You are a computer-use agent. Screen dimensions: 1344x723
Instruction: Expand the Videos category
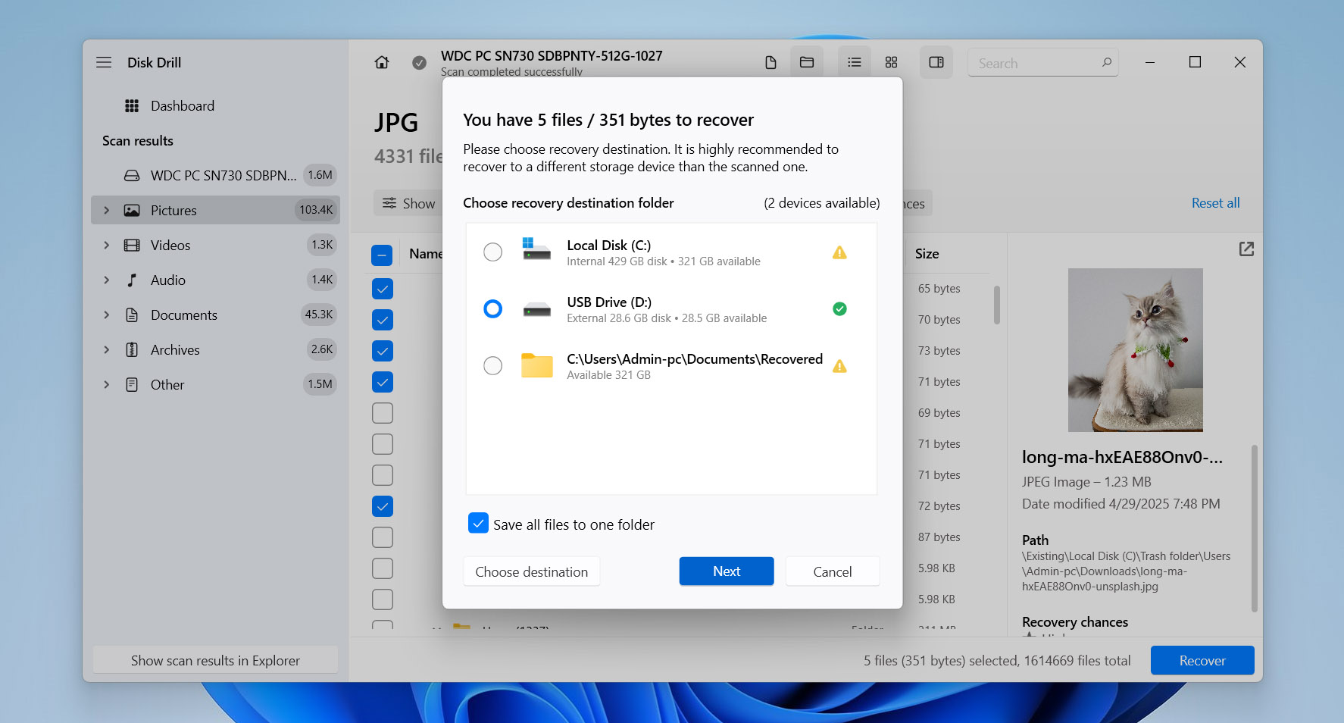106,245
